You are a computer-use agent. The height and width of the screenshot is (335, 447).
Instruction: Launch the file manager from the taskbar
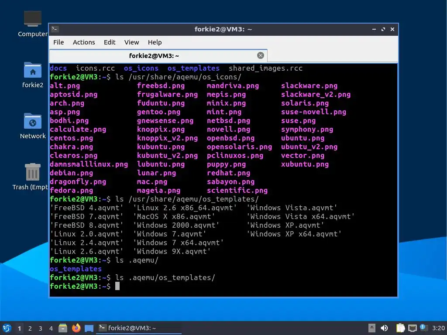(x=63, y=328)
